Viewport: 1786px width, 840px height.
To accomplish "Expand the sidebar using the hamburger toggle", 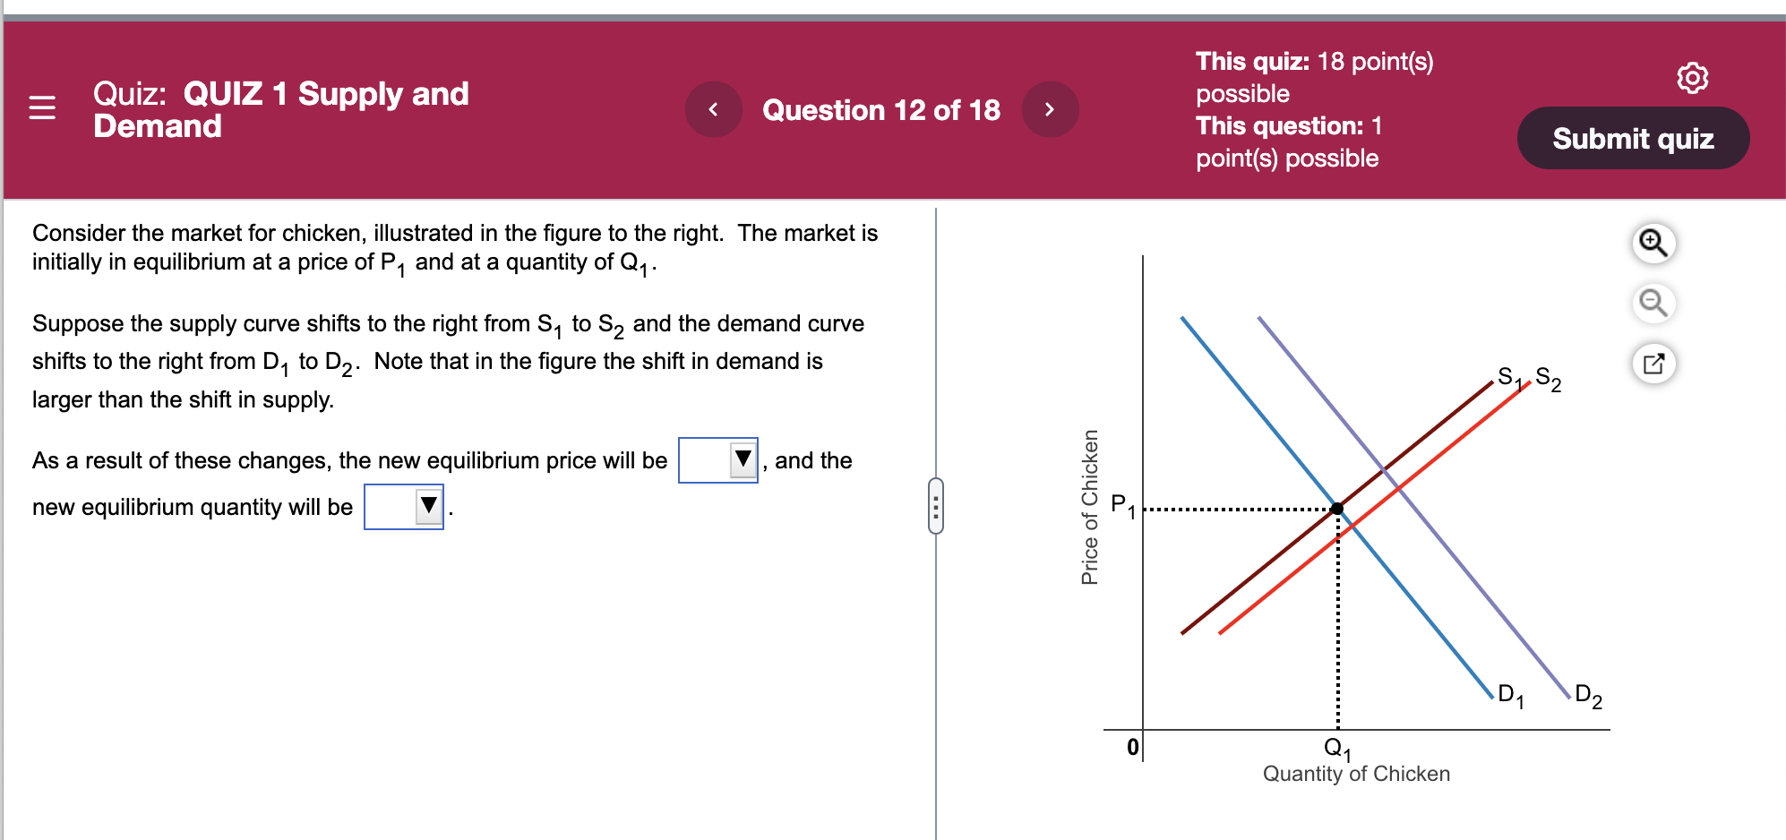I will click(42, 107).
